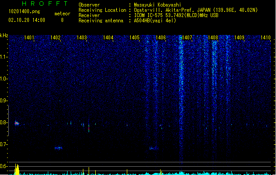
Task: Select the filename 10201400.png
Action: pos(25,11)
